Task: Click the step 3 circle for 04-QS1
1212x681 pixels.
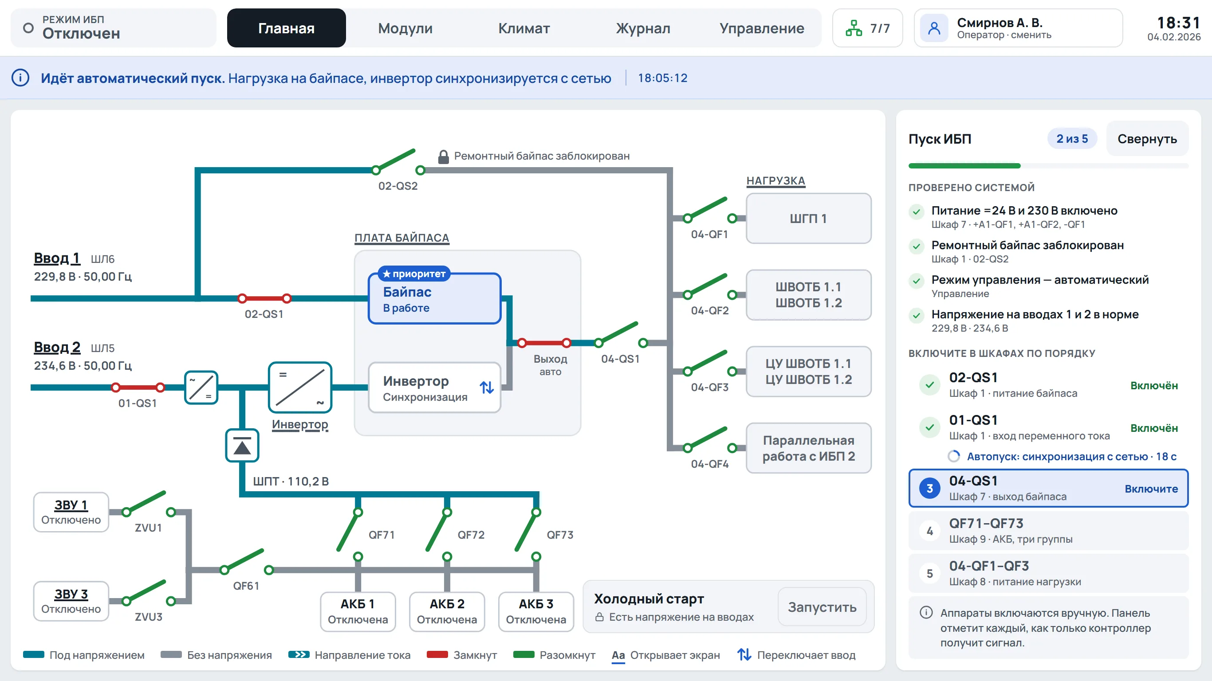Action: click(930, 488)
